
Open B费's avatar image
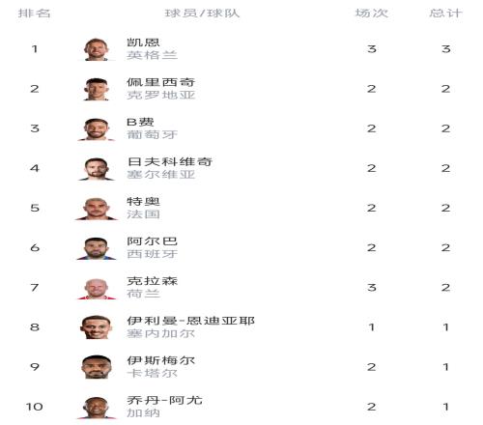[x=96, y=128]
